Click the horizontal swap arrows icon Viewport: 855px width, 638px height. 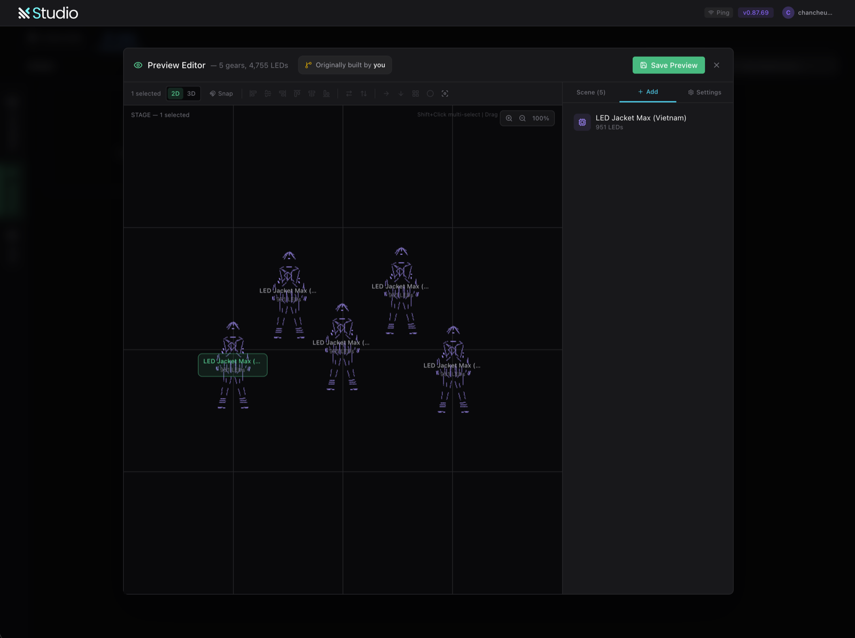coord(349,94)
